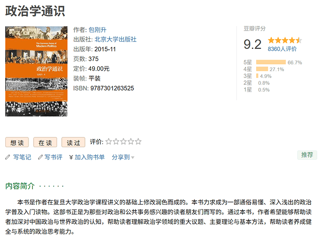Click the green 推荐 button
Image resolution: width=321 pixels, height=242 pixels.
pos(307,155)
